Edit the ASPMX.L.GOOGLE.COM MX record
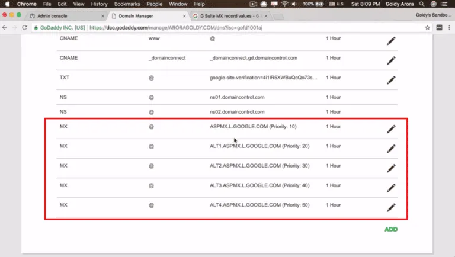Image resolution: width=455 pixels, height=257 pixels. pos(391,129)
